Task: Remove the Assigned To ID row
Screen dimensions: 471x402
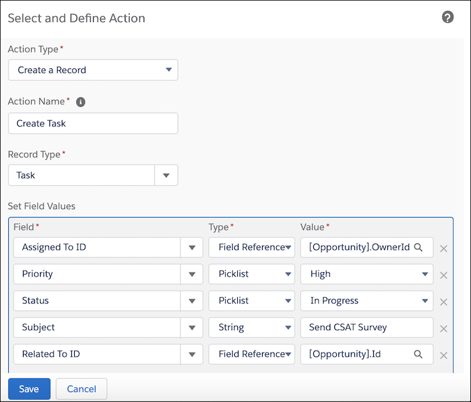Action: tap(444, 249)
